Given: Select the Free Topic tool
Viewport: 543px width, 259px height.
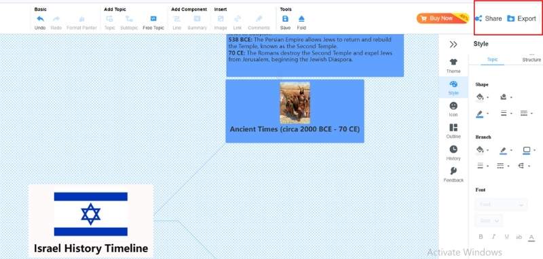Looking at the screenshot, I should coord(153,19).
